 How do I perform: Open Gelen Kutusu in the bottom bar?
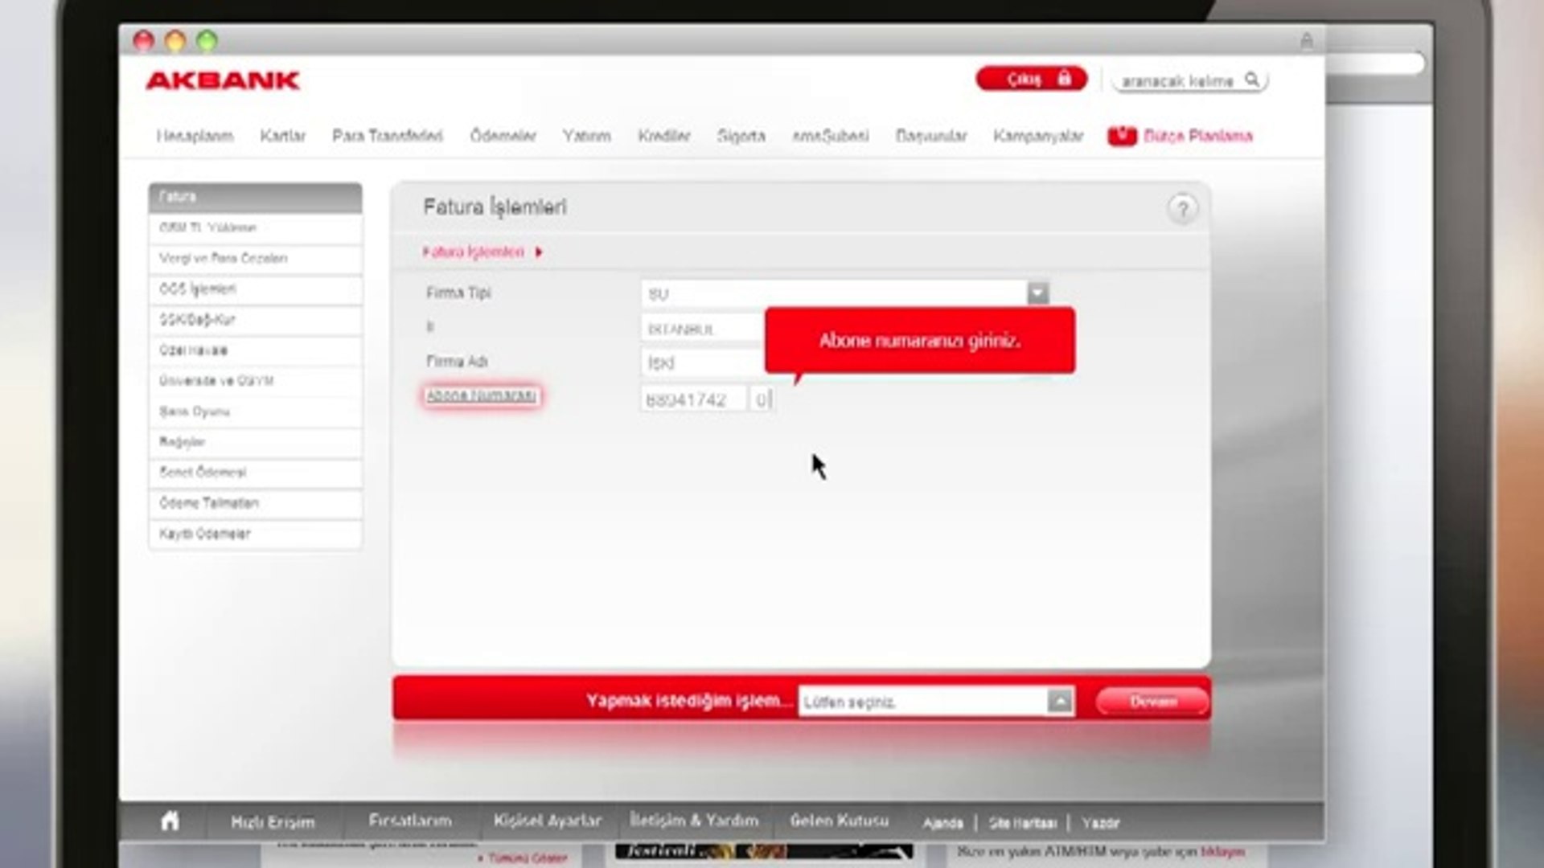(839, 821)
